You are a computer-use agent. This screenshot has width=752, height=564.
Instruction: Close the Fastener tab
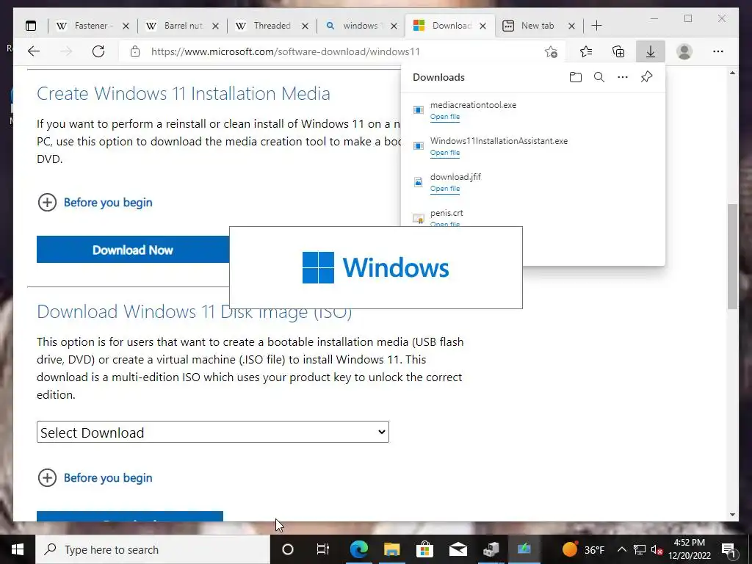126,26
